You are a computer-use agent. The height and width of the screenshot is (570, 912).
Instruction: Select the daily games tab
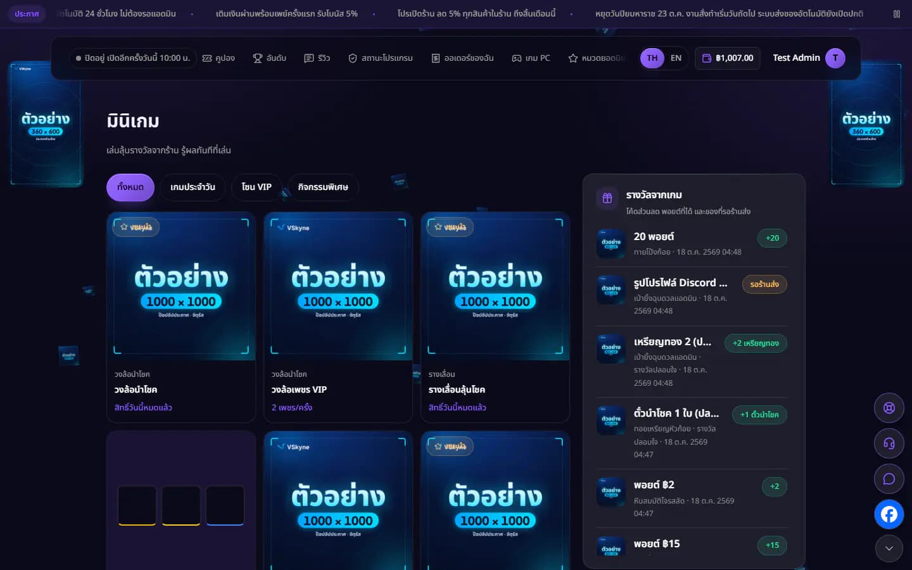(193, 187)
